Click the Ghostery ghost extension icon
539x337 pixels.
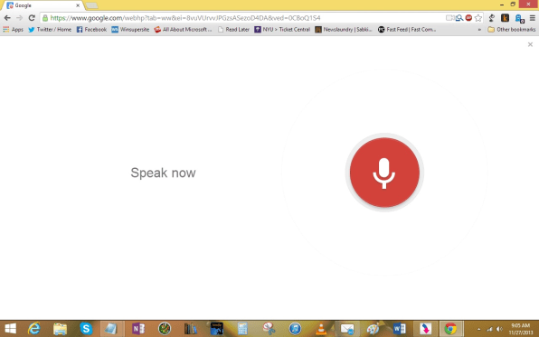(519, 18)
